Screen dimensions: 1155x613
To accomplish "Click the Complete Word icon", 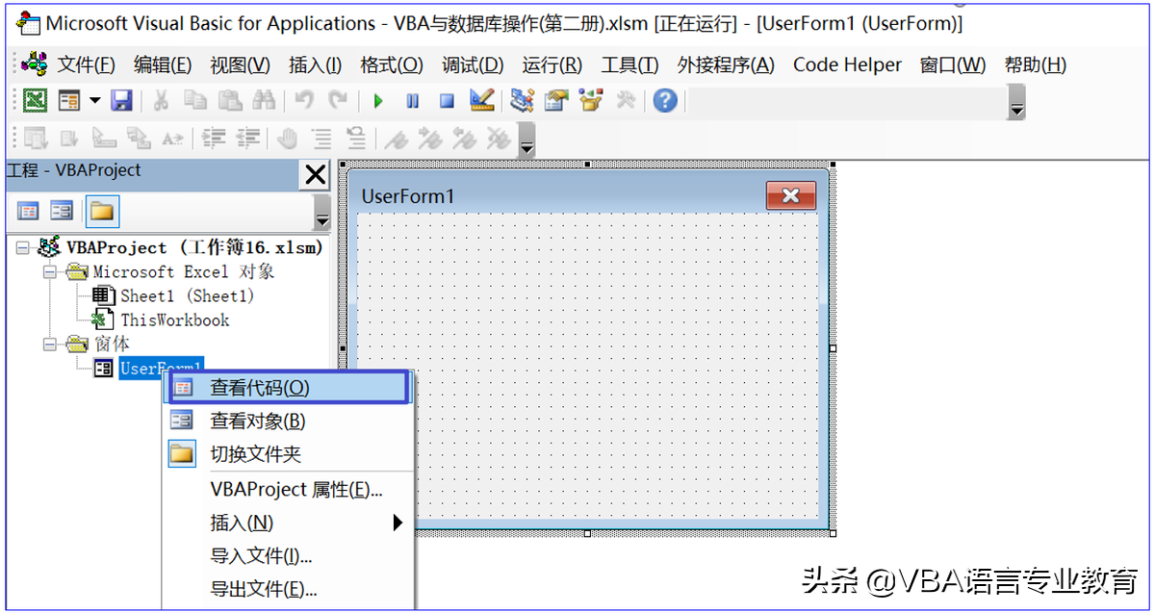I will point(172,139).
